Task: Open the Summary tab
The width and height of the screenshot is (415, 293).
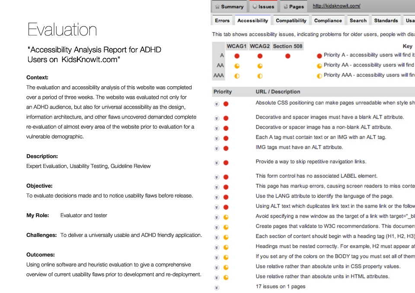Action: pyautogui.click(x=229, y=6)
